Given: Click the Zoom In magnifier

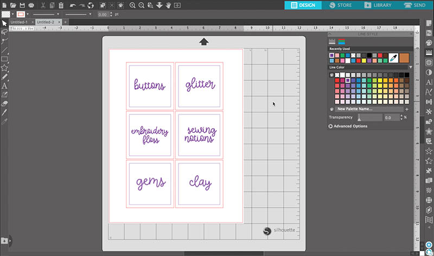Looking at the screenshot, I should [x=132, y=5].
